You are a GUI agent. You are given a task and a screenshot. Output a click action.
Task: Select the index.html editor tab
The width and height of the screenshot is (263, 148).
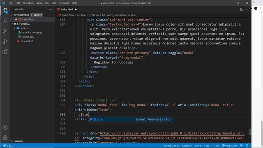pos(67,9)
